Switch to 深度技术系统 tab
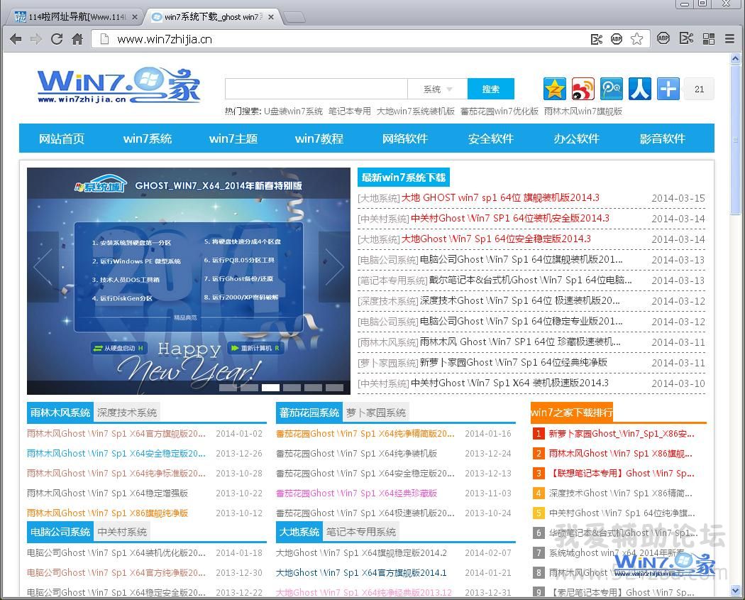745x600 pixels. pyautogui.click(x=127, y=413)
